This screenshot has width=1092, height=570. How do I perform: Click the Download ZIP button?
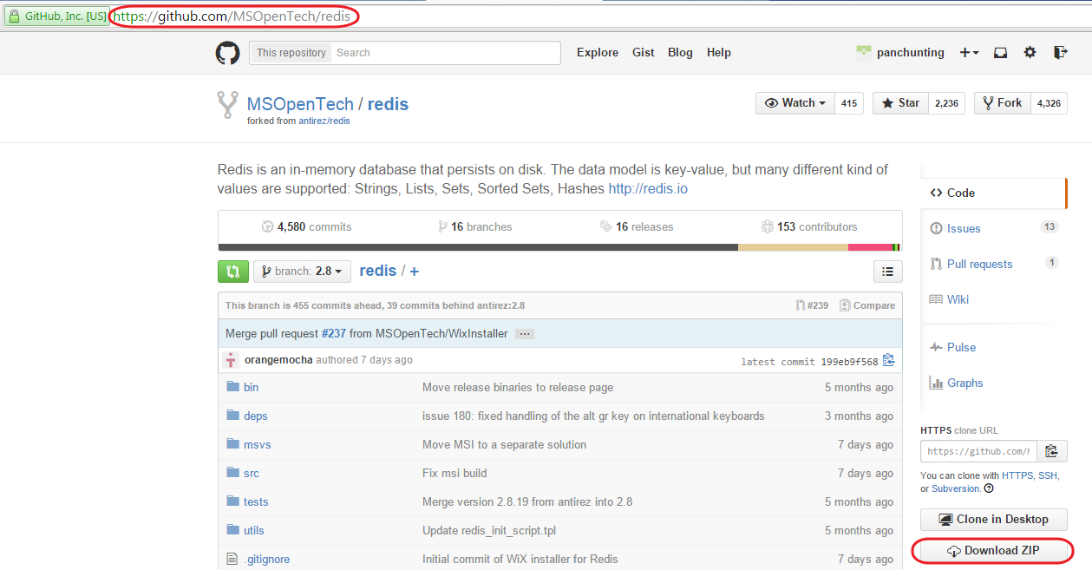(x=992, y=551)
